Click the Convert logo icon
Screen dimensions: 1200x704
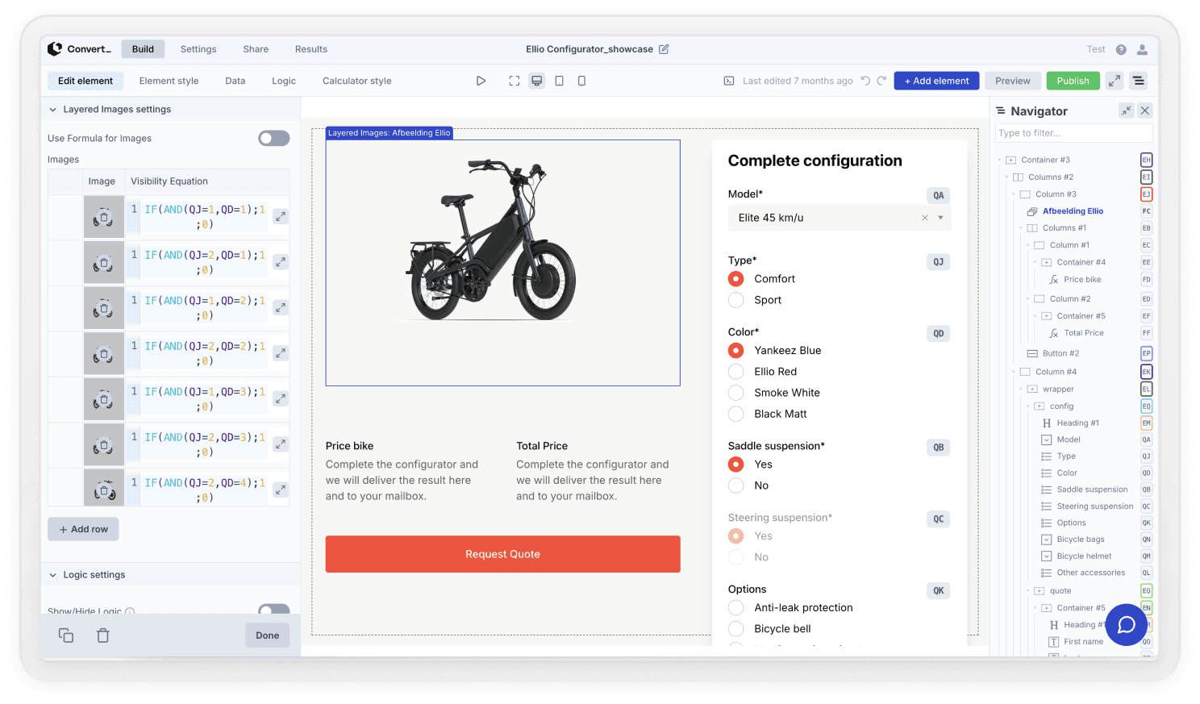[x=55, y=49]
